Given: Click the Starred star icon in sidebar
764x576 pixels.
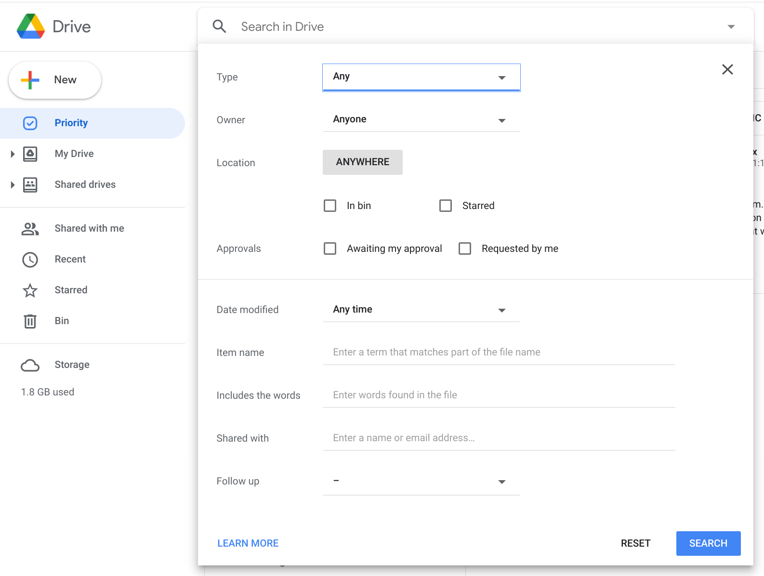Looking at the screenshot, I should pos(30,290).
